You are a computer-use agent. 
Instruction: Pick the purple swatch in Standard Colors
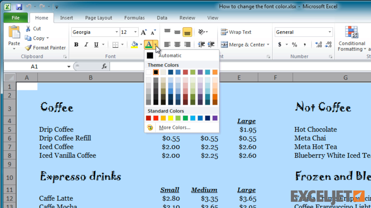tap(215, 118)
